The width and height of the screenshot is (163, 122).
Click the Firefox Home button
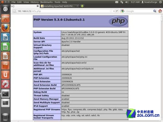(x=160, y=11)
